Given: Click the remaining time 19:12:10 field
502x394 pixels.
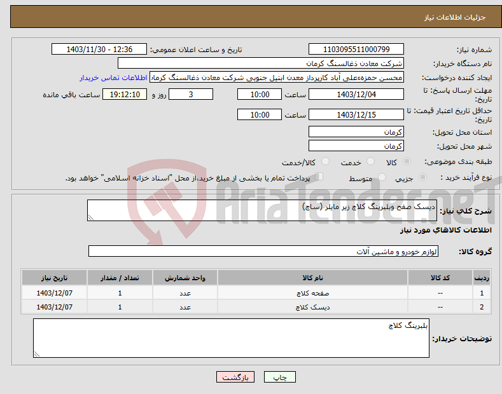Looking at the screenshot, I should [x=125, y=94].
